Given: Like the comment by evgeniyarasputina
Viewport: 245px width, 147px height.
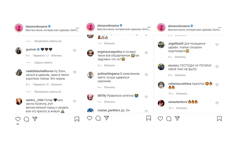Looking at the screenshot, I should (146, 53).
